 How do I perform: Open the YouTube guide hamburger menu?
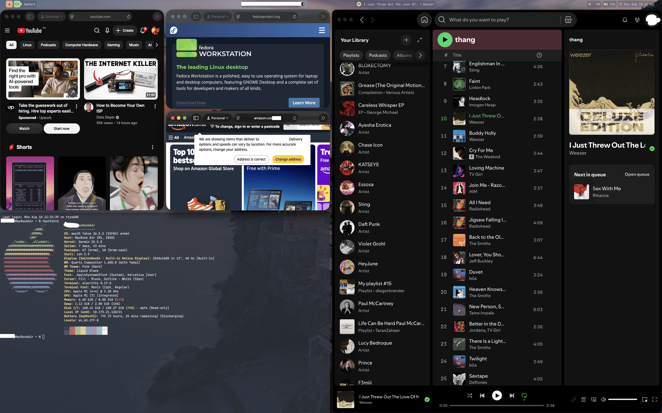(7, 31)
